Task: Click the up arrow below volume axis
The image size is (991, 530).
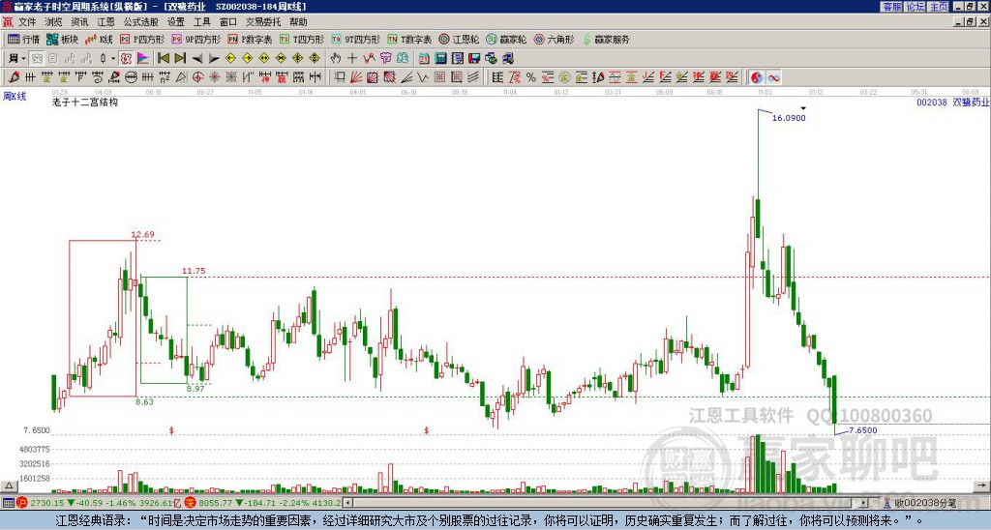Action: [9, 486]
